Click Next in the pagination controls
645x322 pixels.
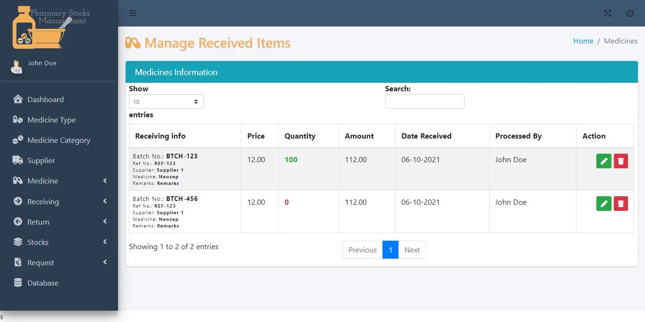pos(412,250)
